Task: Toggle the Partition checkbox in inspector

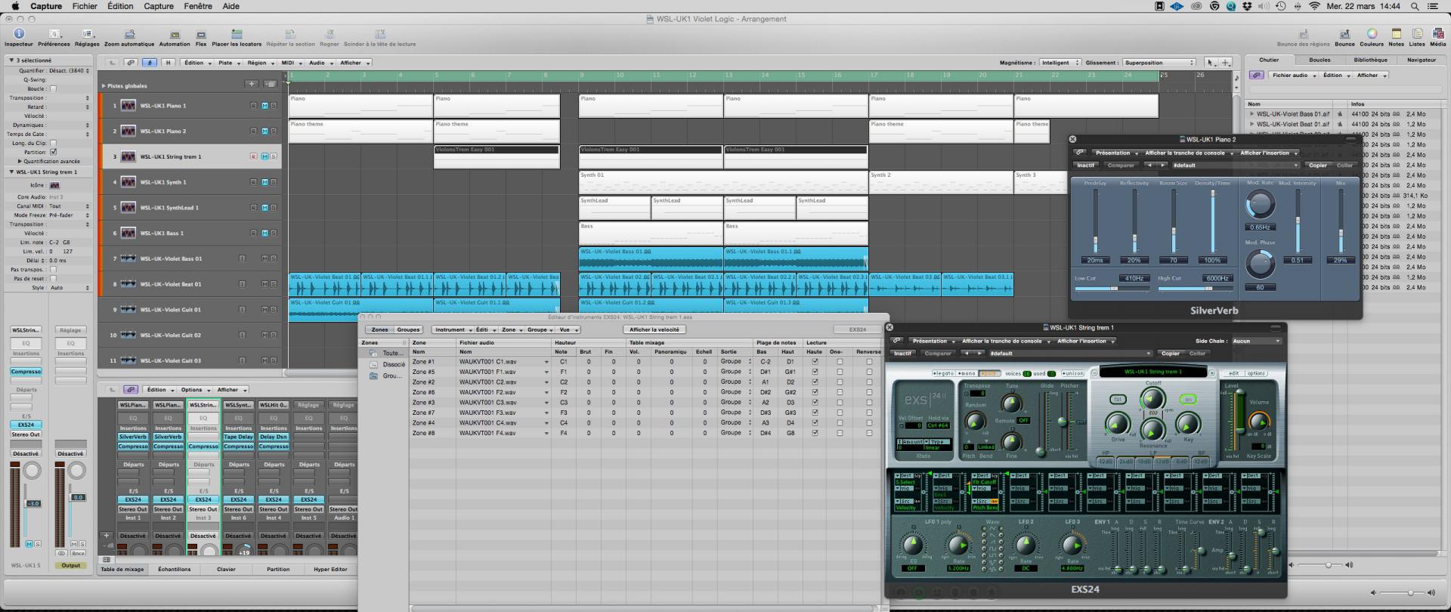Action: coord(53,152)
